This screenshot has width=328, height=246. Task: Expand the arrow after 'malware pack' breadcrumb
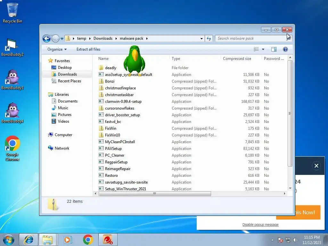tap(147, 38)
